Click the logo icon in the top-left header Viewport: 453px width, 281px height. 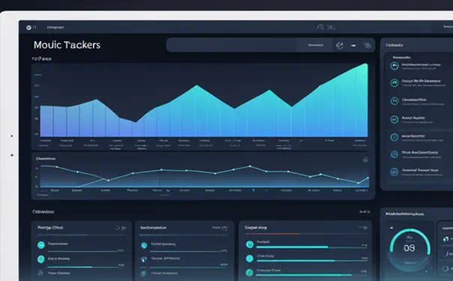click(29, 28)
